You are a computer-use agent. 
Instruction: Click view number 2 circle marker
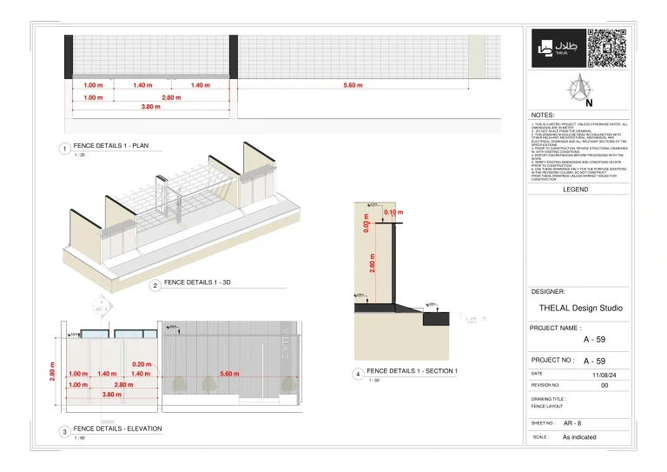(155, 284)
